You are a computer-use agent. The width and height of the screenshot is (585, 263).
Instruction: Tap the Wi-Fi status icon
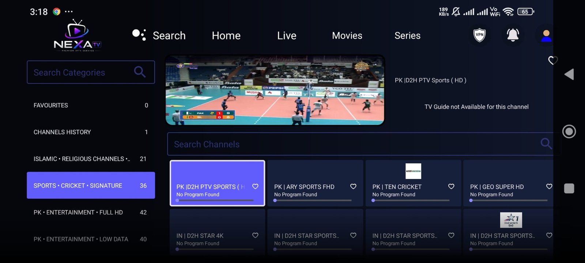click(x=508, y=12)
